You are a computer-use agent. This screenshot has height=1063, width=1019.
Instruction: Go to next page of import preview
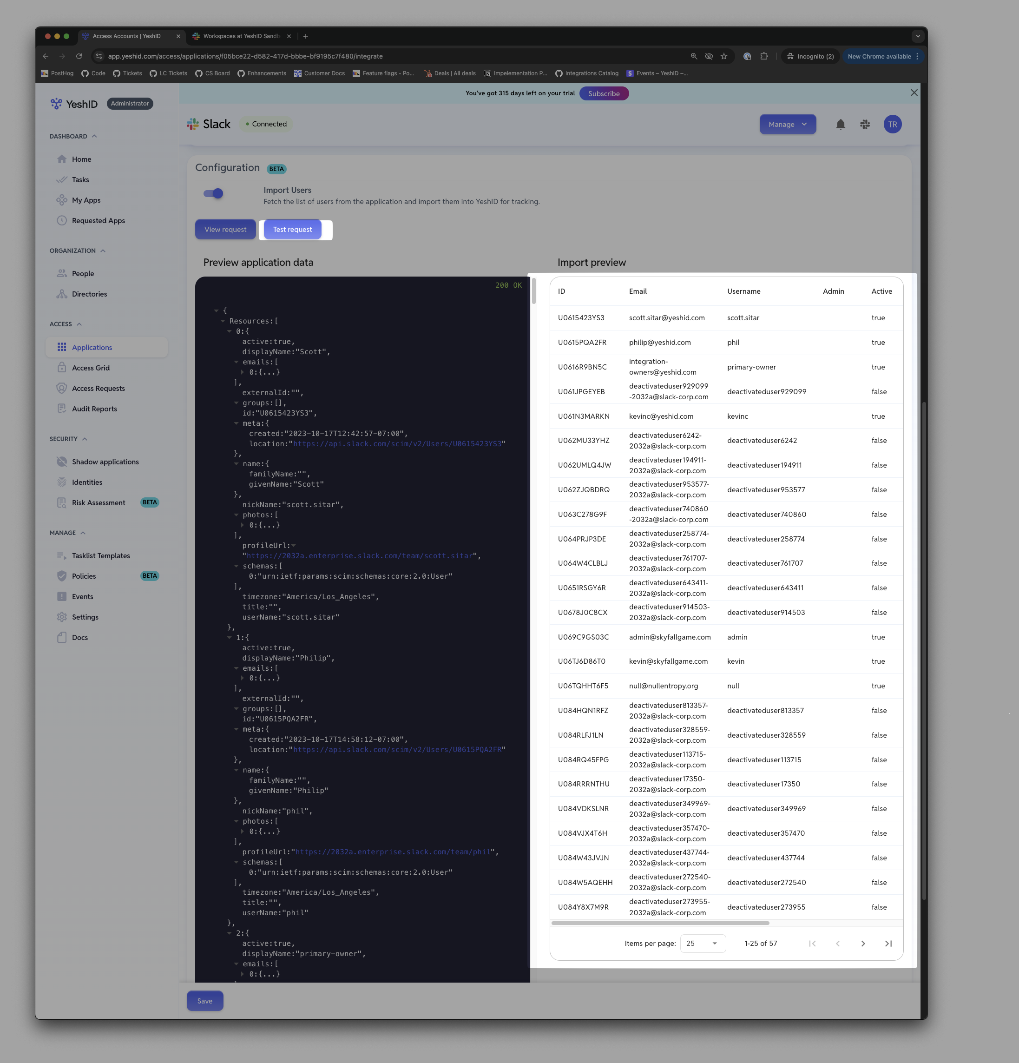863,943
